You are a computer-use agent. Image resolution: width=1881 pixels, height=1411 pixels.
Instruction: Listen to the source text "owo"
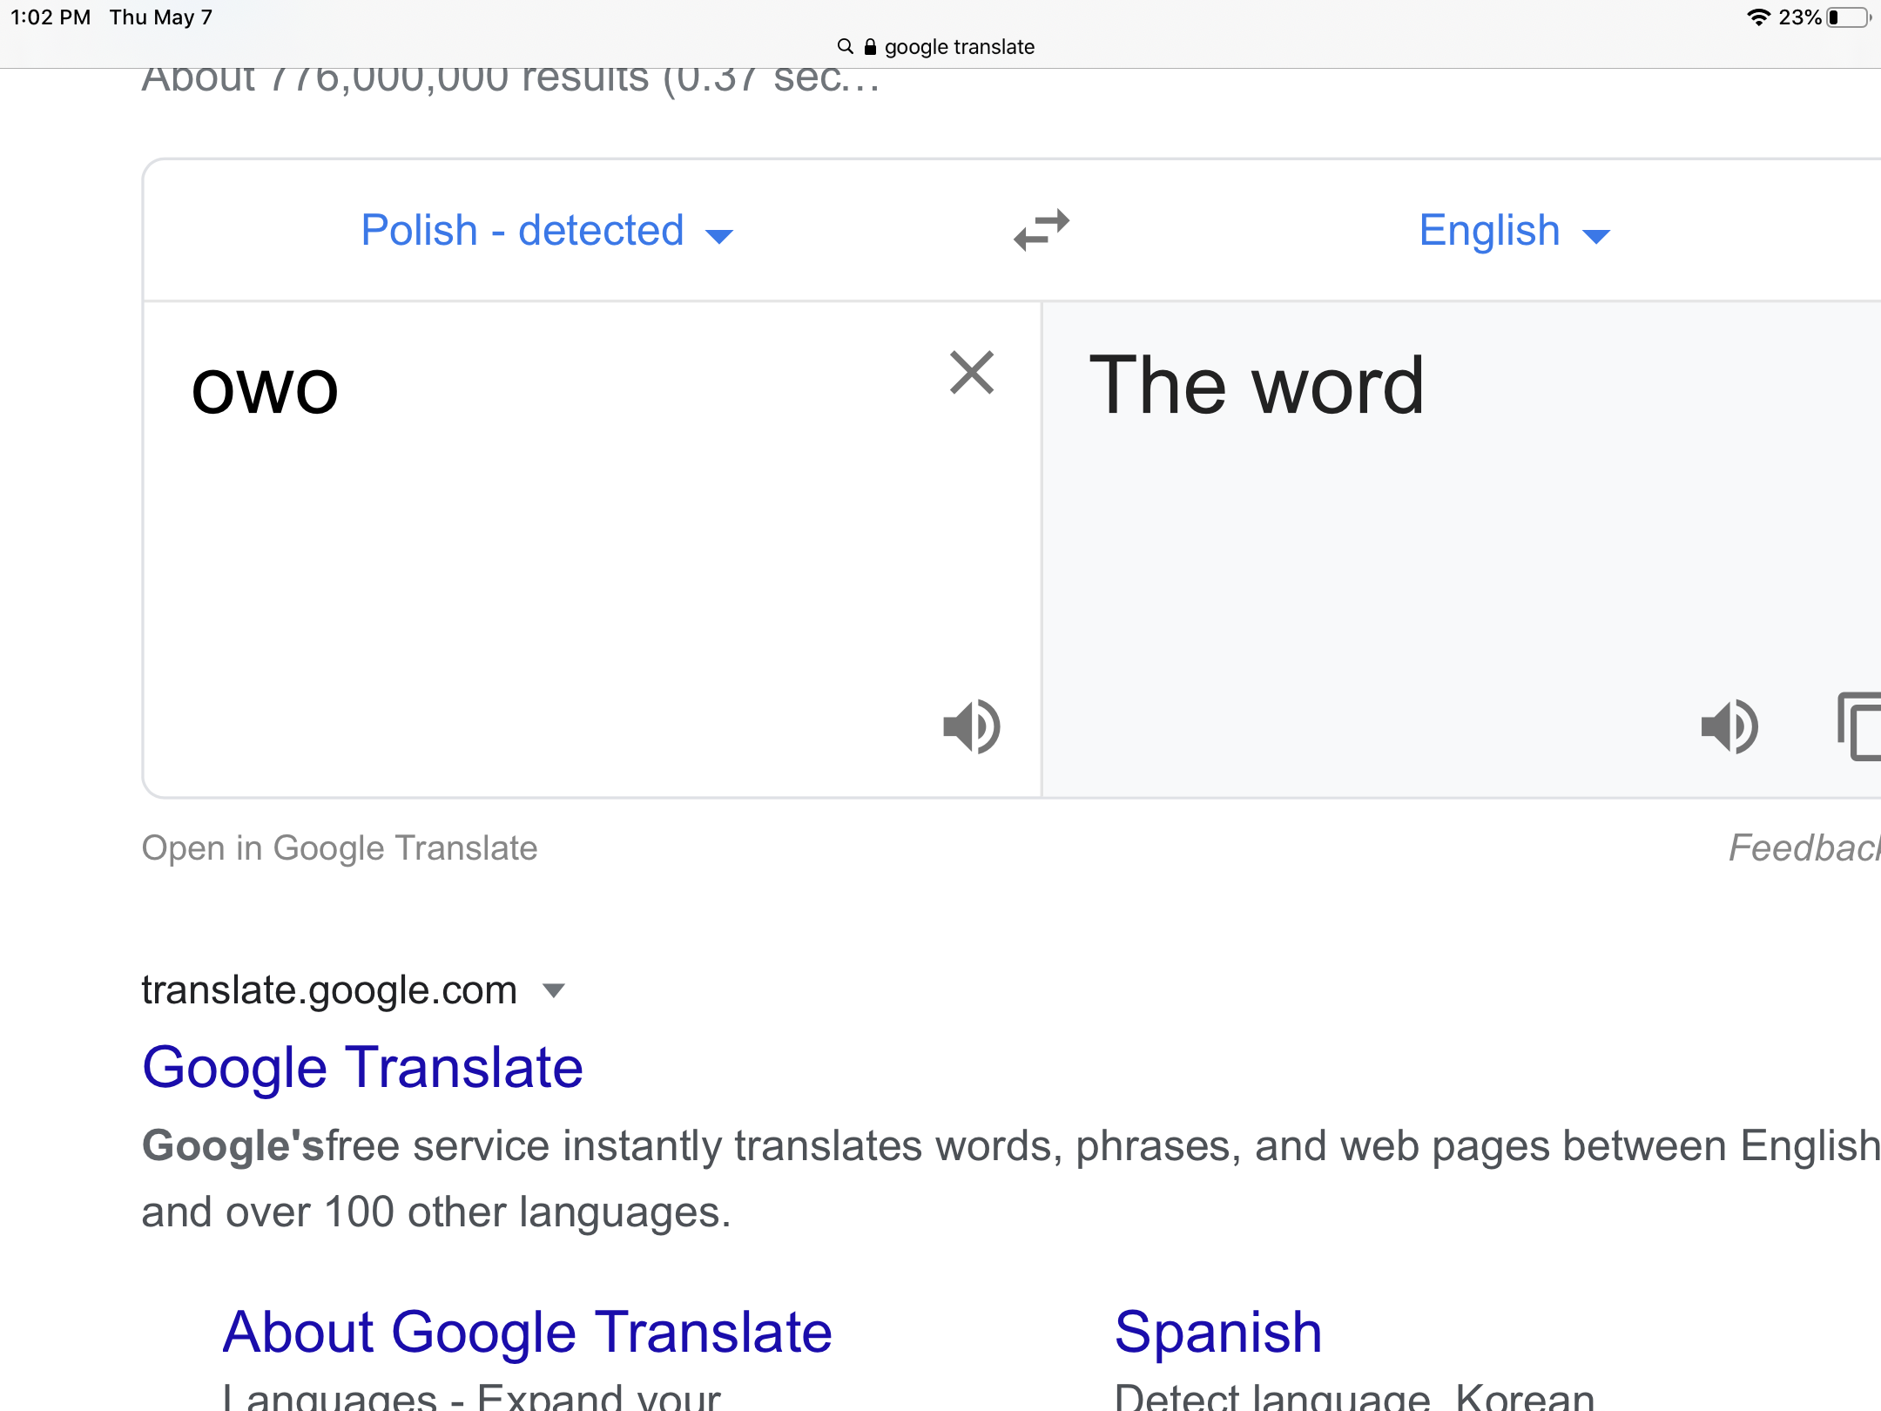pyautogui.click(x=972, y=726)
